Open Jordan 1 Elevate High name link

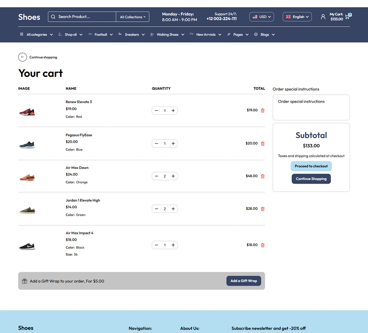click(x=83, y=200)
